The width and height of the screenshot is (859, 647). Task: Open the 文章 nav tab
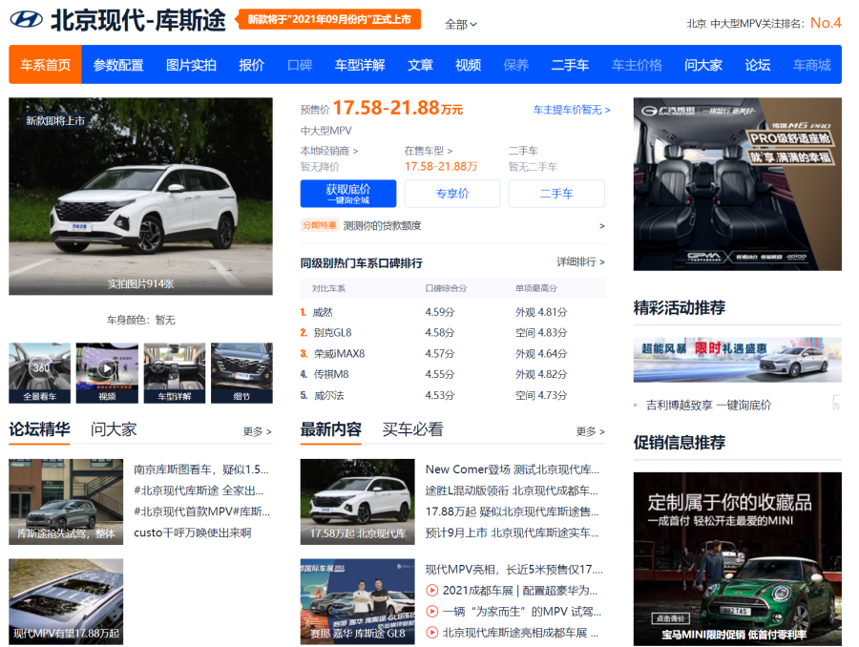tap(420, 65)
